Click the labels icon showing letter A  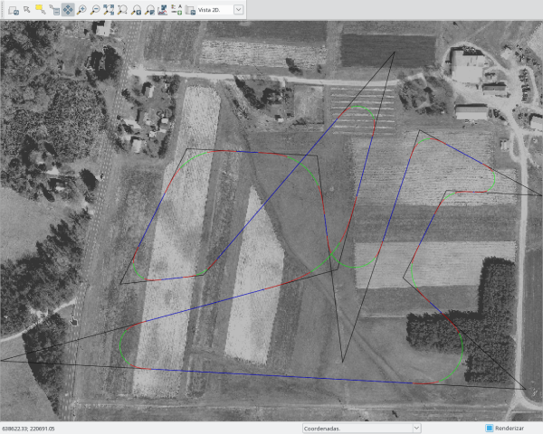pos(176,9)
